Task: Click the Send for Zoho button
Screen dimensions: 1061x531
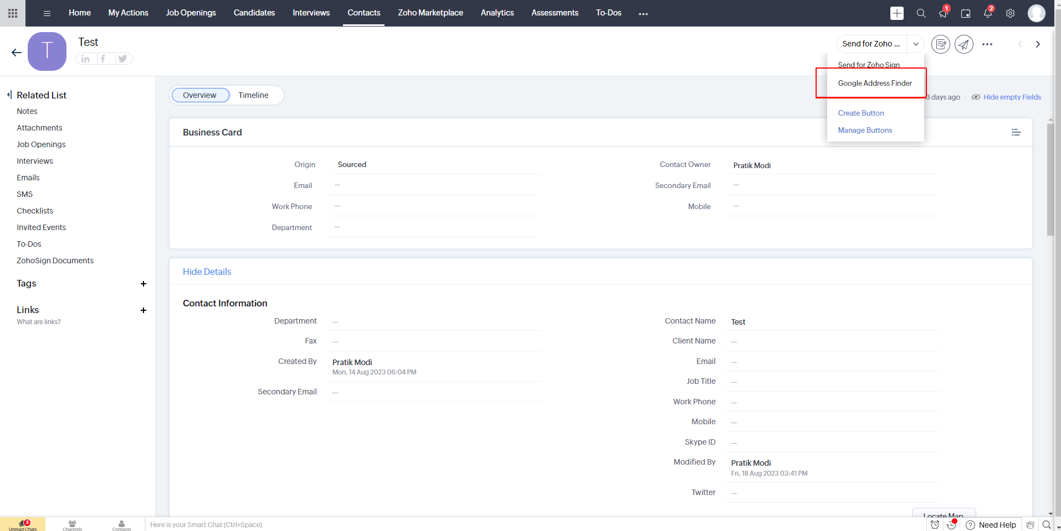Action: 871,44
